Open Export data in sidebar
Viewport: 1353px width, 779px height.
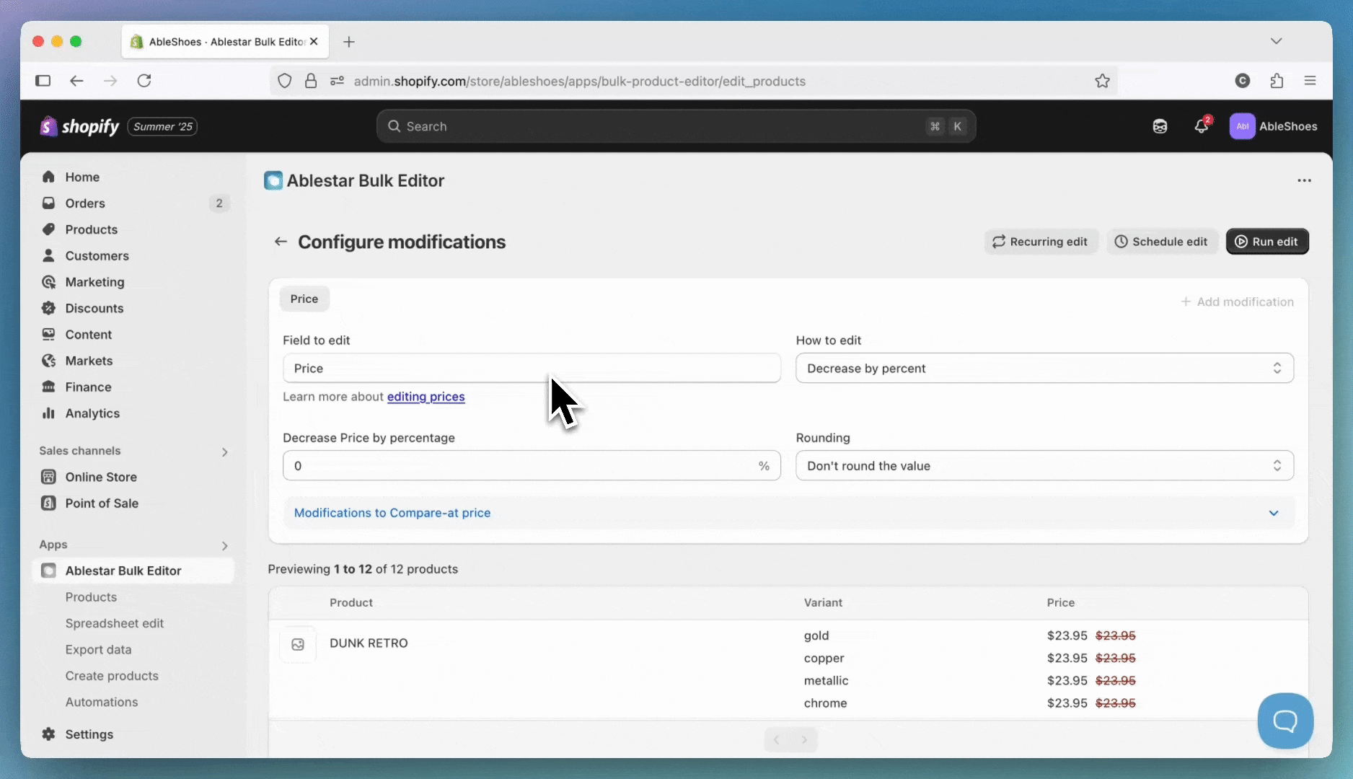(98, 650)
